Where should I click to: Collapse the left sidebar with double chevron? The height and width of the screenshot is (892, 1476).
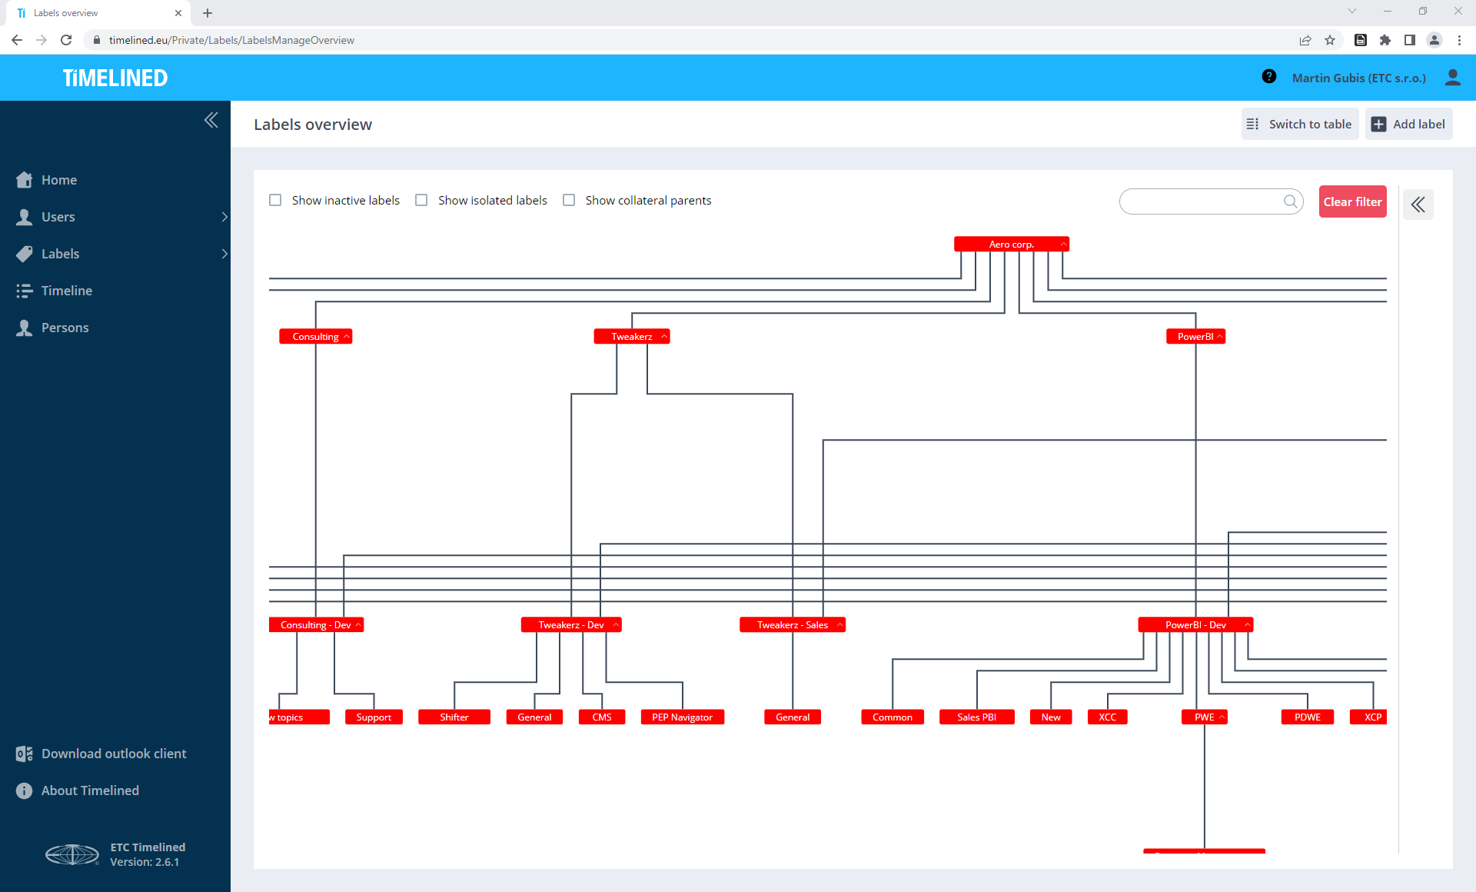tap(211, 120)
